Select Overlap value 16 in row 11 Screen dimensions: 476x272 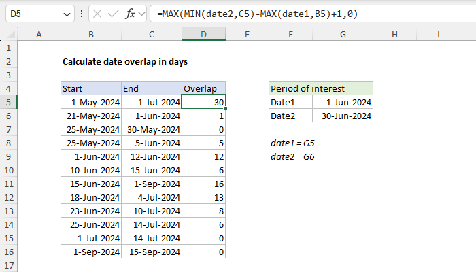(x=204, y=184)
